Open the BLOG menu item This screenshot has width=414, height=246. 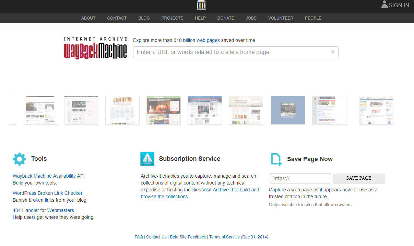tap(144, 18)
